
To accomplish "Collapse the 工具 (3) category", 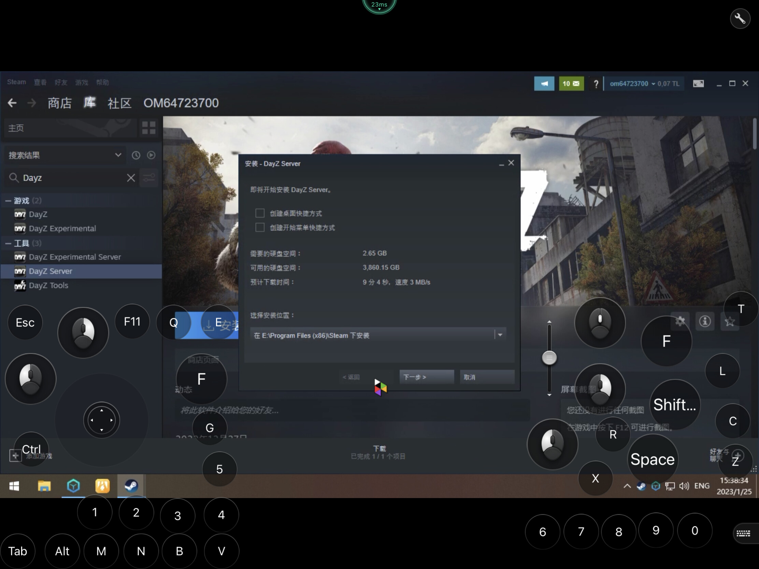I will point(8,243).
